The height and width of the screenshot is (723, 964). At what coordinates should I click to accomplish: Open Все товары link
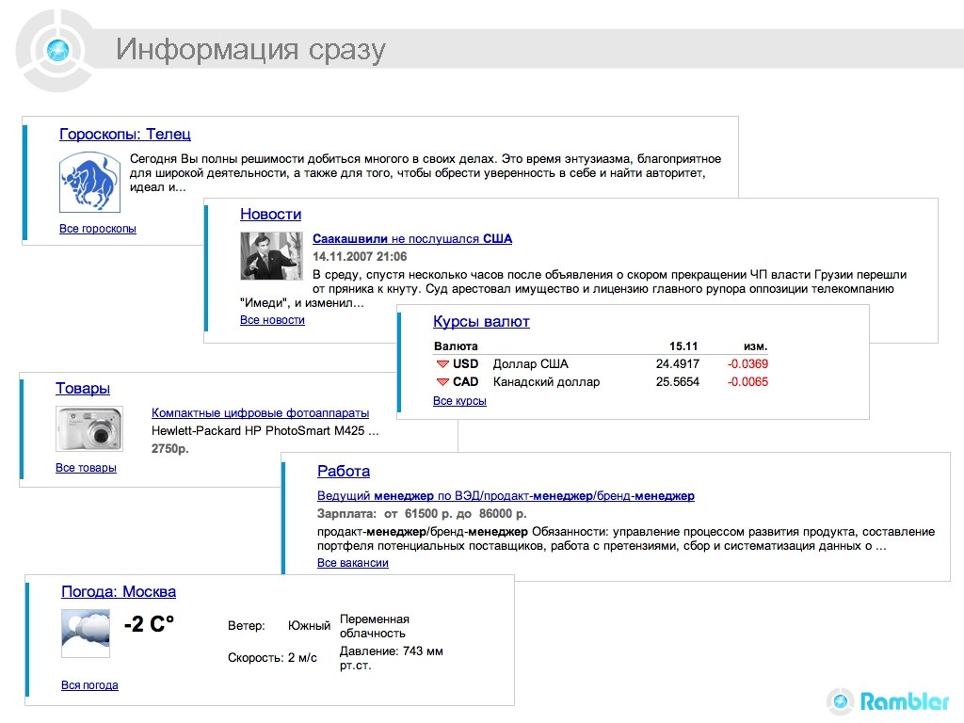click(86, 468)
